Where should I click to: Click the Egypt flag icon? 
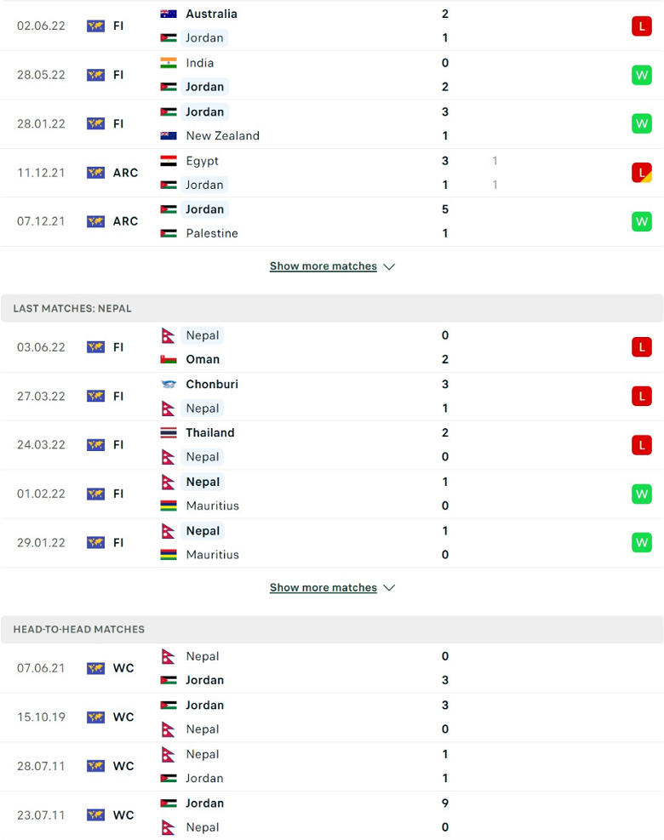pos(169,161)
